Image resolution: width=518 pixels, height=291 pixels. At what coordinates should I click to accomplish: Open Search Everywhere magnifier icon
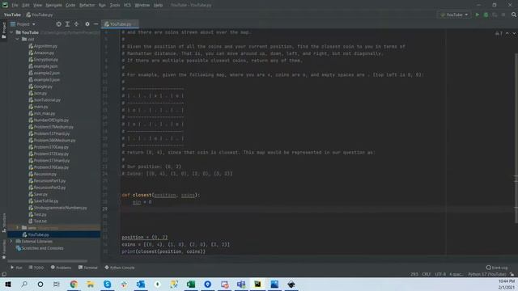[514, 15]
